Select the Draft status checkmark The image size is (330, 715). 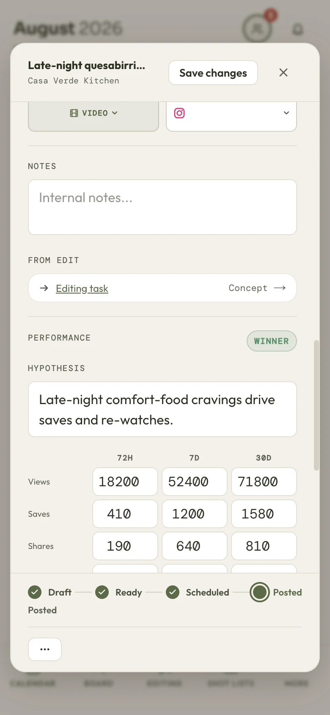click(x=35, y=592)
